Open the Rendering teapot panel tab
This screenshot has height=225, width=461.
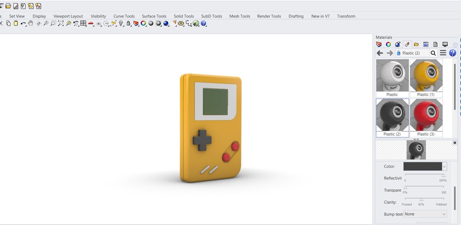(x=397, y=44)
